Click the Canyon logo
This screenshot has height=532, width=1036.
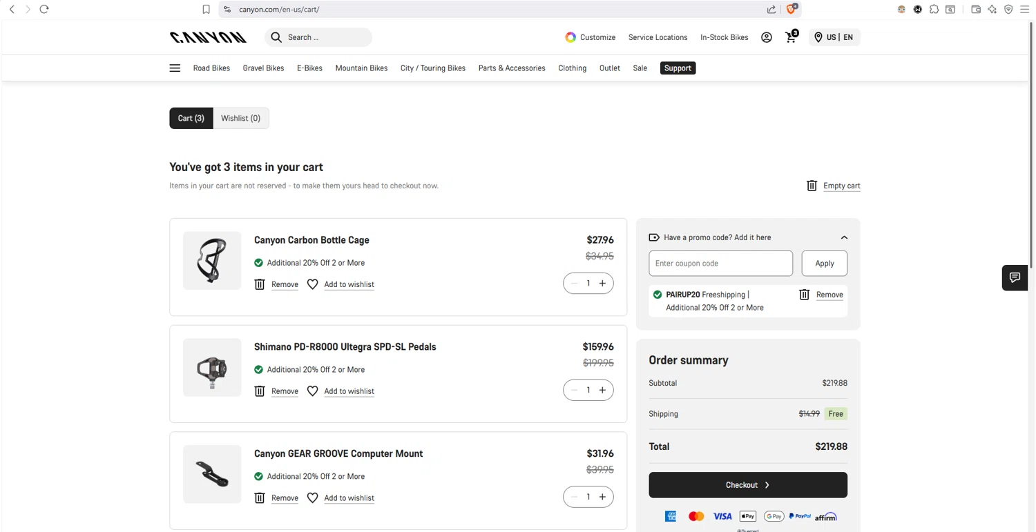click(208, 37)
